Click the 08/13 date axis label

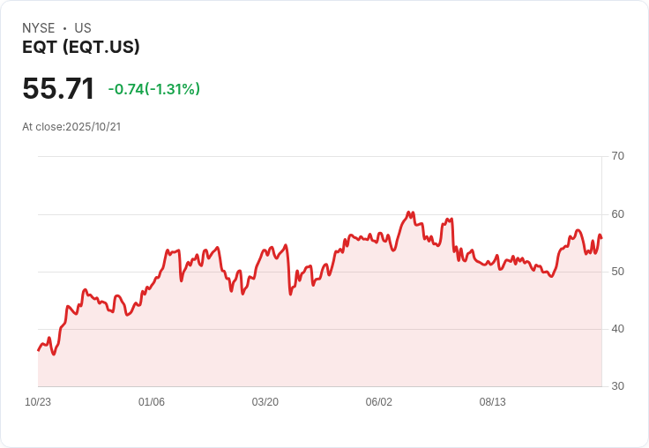(493, 402)
